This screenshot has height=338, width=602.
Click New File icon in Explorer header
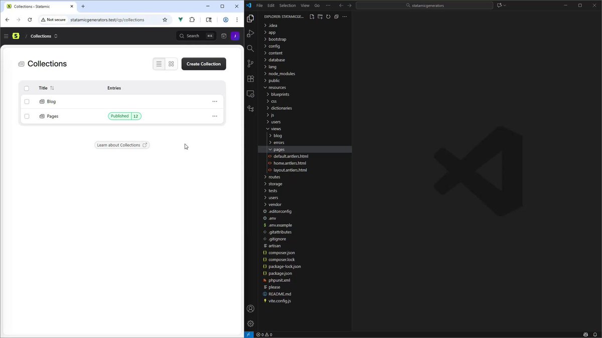pyautogui.click(x=312, y=17)
